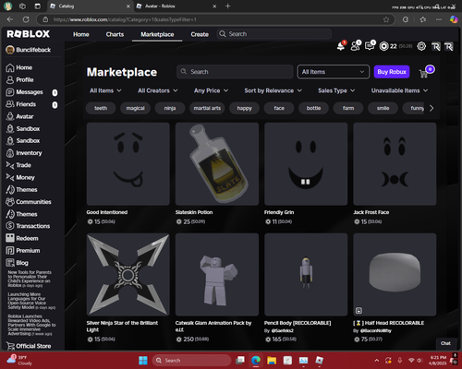
Task: Open the notifications bell icon
Action: 341,46
